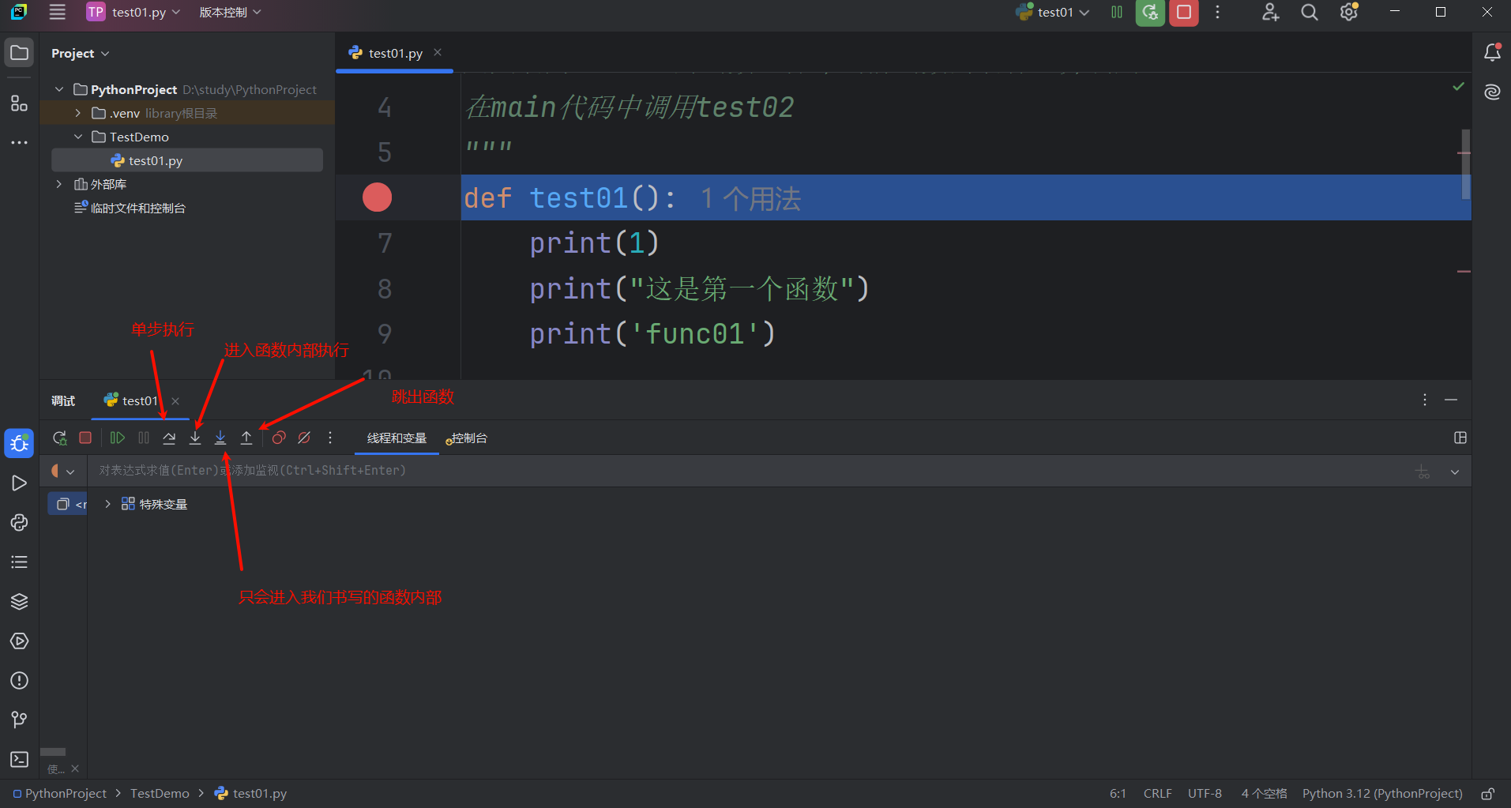The width and height of the screenshot is (1511, 808).
Task: Toggle Mute Breakpoints
Action: coord(304,438)
